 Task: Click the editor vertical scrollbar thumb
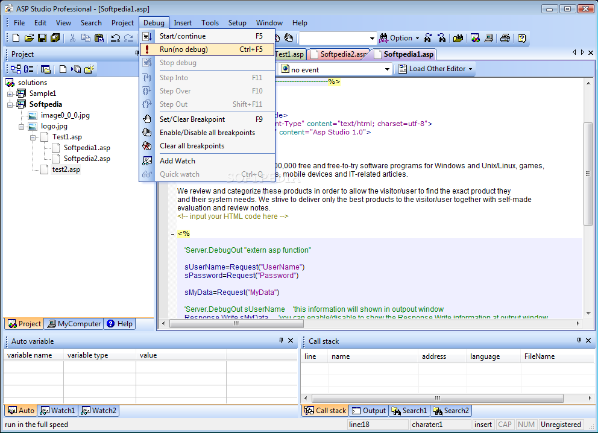(x=588, y=174)
